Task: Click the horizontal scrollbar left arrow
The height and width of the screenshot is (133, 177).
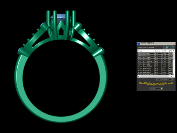Action: [139, 76]
